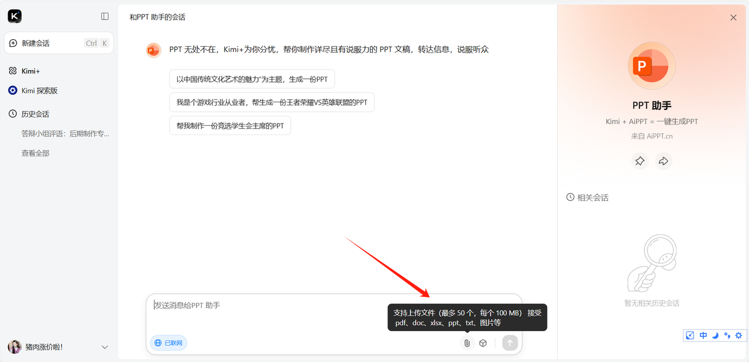The height and width of the screenshot is (362, 749).
Task: Click the username 猪肉涨价啦!
Action: pos(44,347)
